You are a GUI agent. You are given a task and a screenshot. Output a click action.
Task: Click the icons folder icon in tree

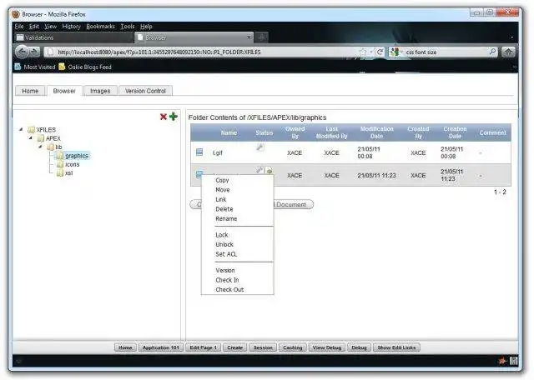[60, 164]
